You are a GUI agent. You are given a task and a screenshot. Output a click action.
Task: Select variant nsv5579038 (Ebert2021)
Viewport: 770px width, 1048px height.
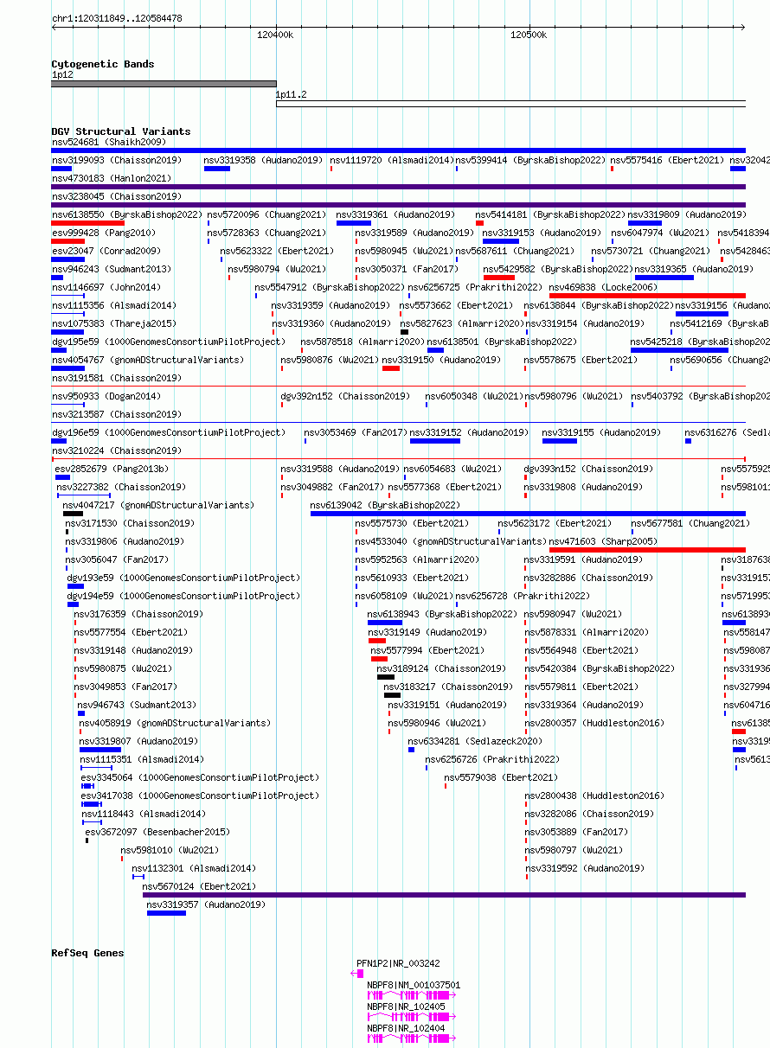(x=503, y=777)
